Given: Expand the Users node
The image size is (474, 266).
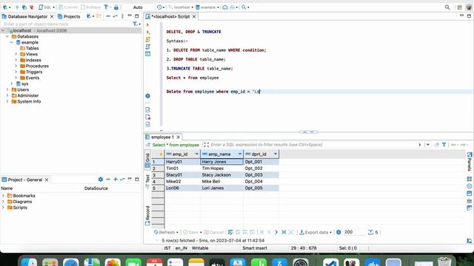Looking at the screenshot, I should [x=7, y=89].
